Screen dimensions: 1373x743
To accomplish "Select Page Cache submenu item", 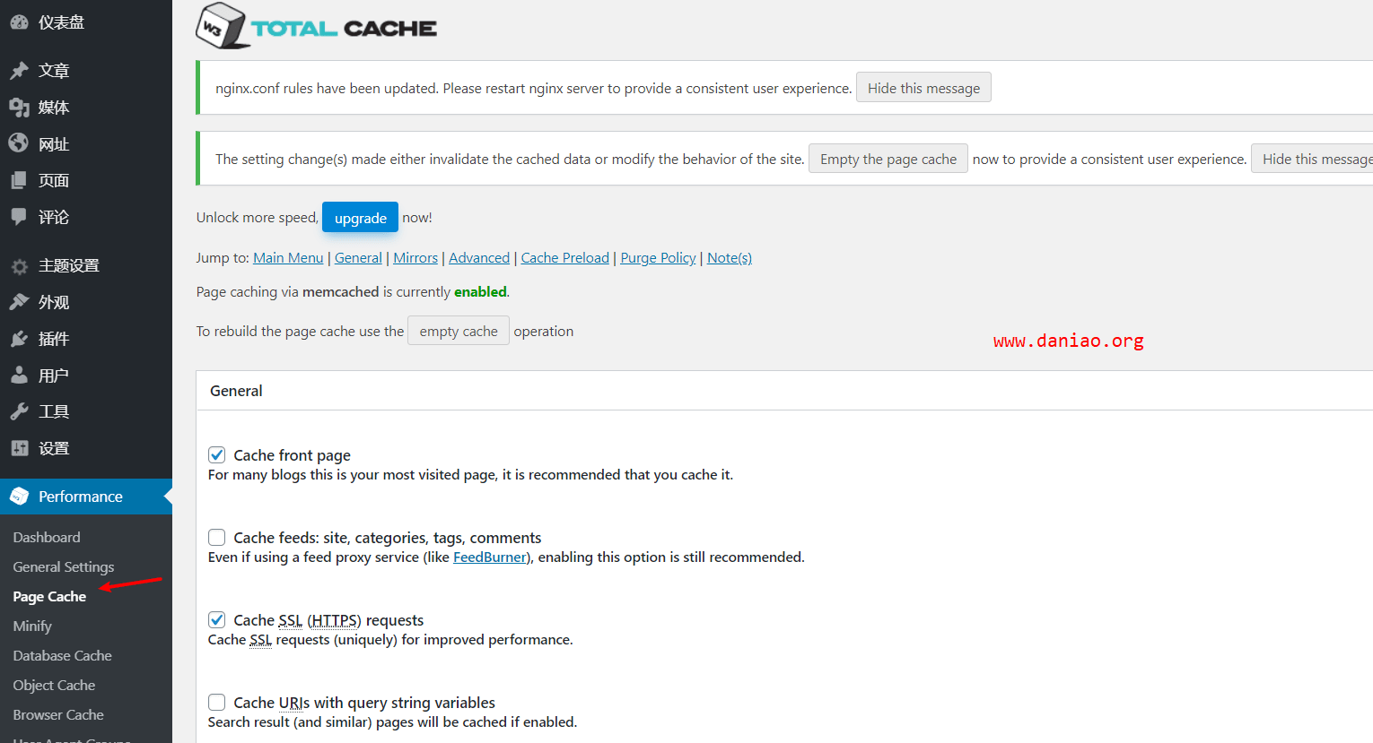I will pyautogui.click(x=49, y=596).
